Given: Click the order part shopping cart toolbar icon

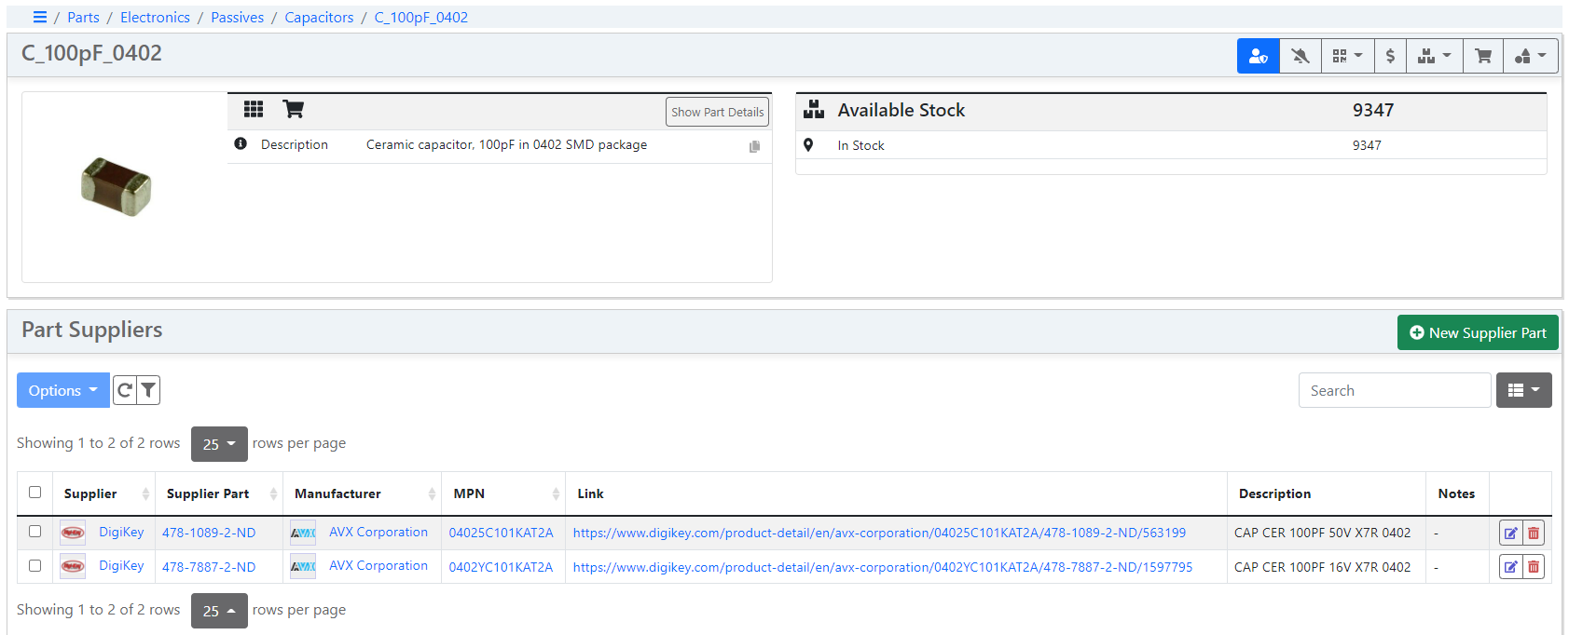Looking at the screenshot, I should pyautogui.click(x=1482, y=56).
